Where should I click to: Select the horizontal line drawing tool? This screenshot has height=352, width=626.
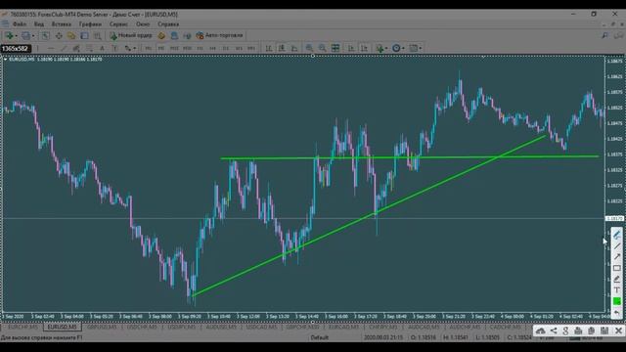(x=51, y=48)
